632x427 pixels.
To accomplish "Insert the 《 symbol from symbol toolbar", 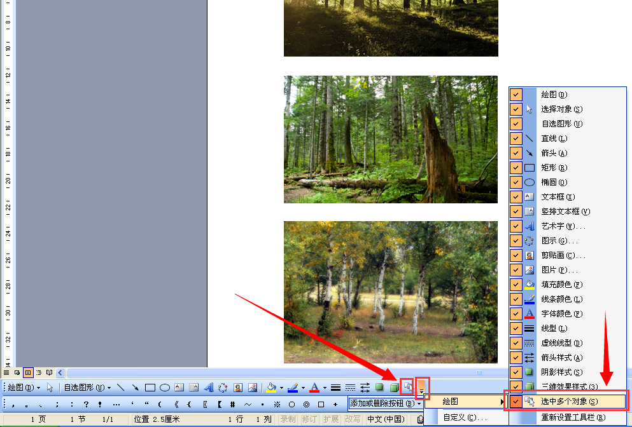I will click(176, 404).
